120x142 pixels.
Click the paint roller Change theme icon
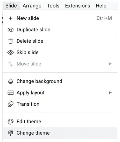(11, 133)
